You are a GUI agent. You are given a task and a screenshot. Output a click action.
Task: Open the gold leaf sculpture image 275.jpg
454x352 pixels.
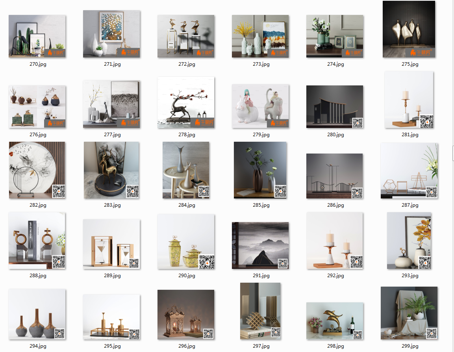409,29
